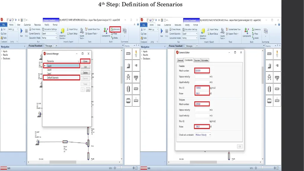Switch to the Messages tab in the Scenario Manager window
The width and height of the screenshot is (304, 171).
pos(49,46)
